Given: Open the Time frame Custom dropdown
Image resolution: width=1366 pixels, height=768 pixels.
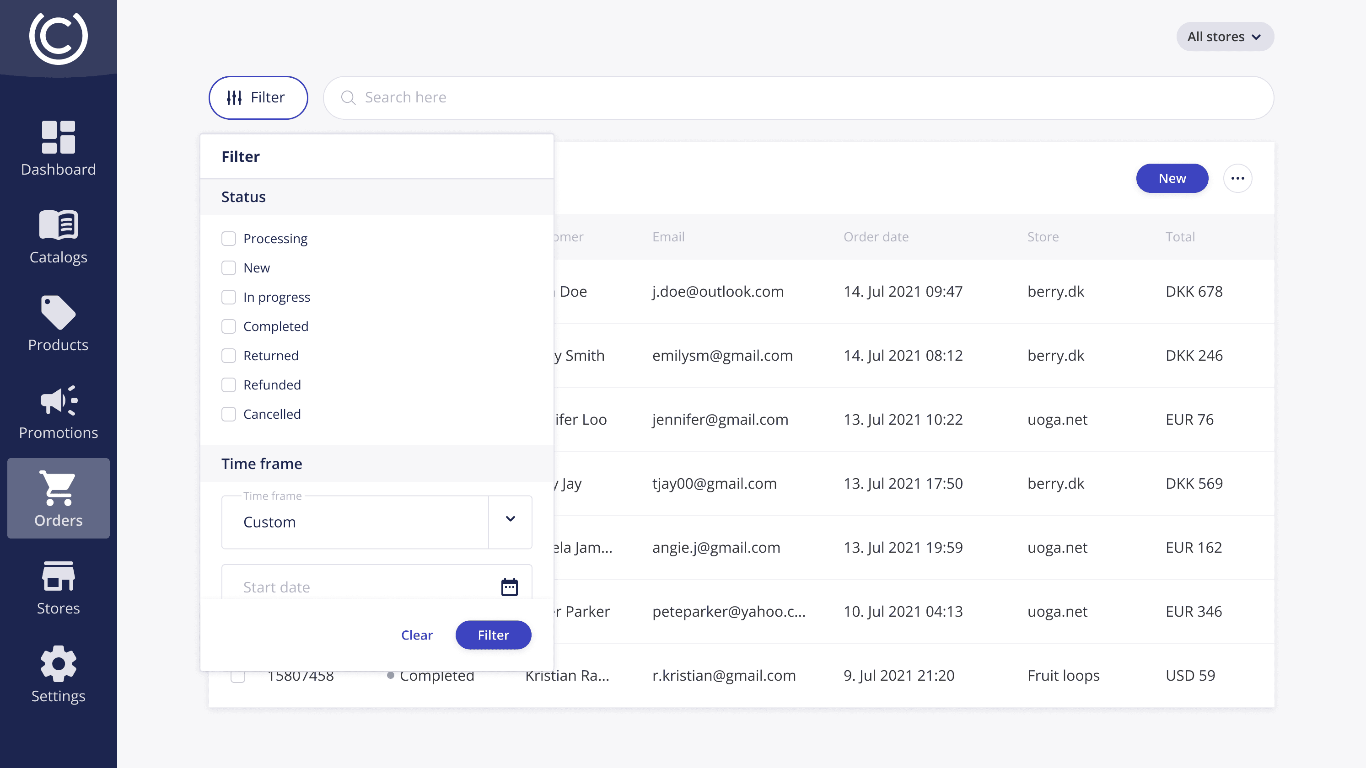Looking at the screenshot, I should pyautogui.click(x=510, y=520).
